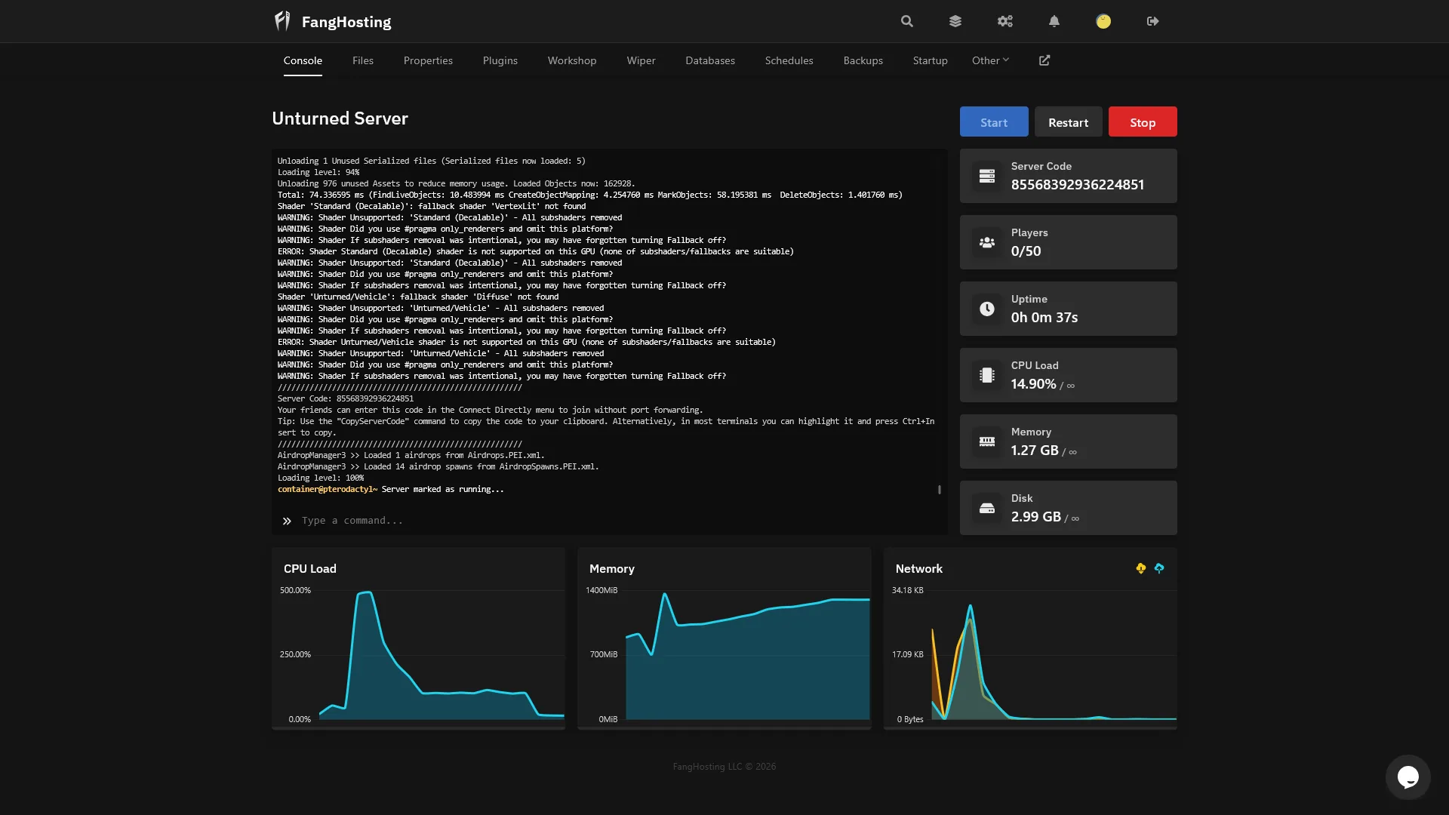Screen dimensions: 1449x815
Task: Click 'Server marked as running...' console line
Action: 442,490
